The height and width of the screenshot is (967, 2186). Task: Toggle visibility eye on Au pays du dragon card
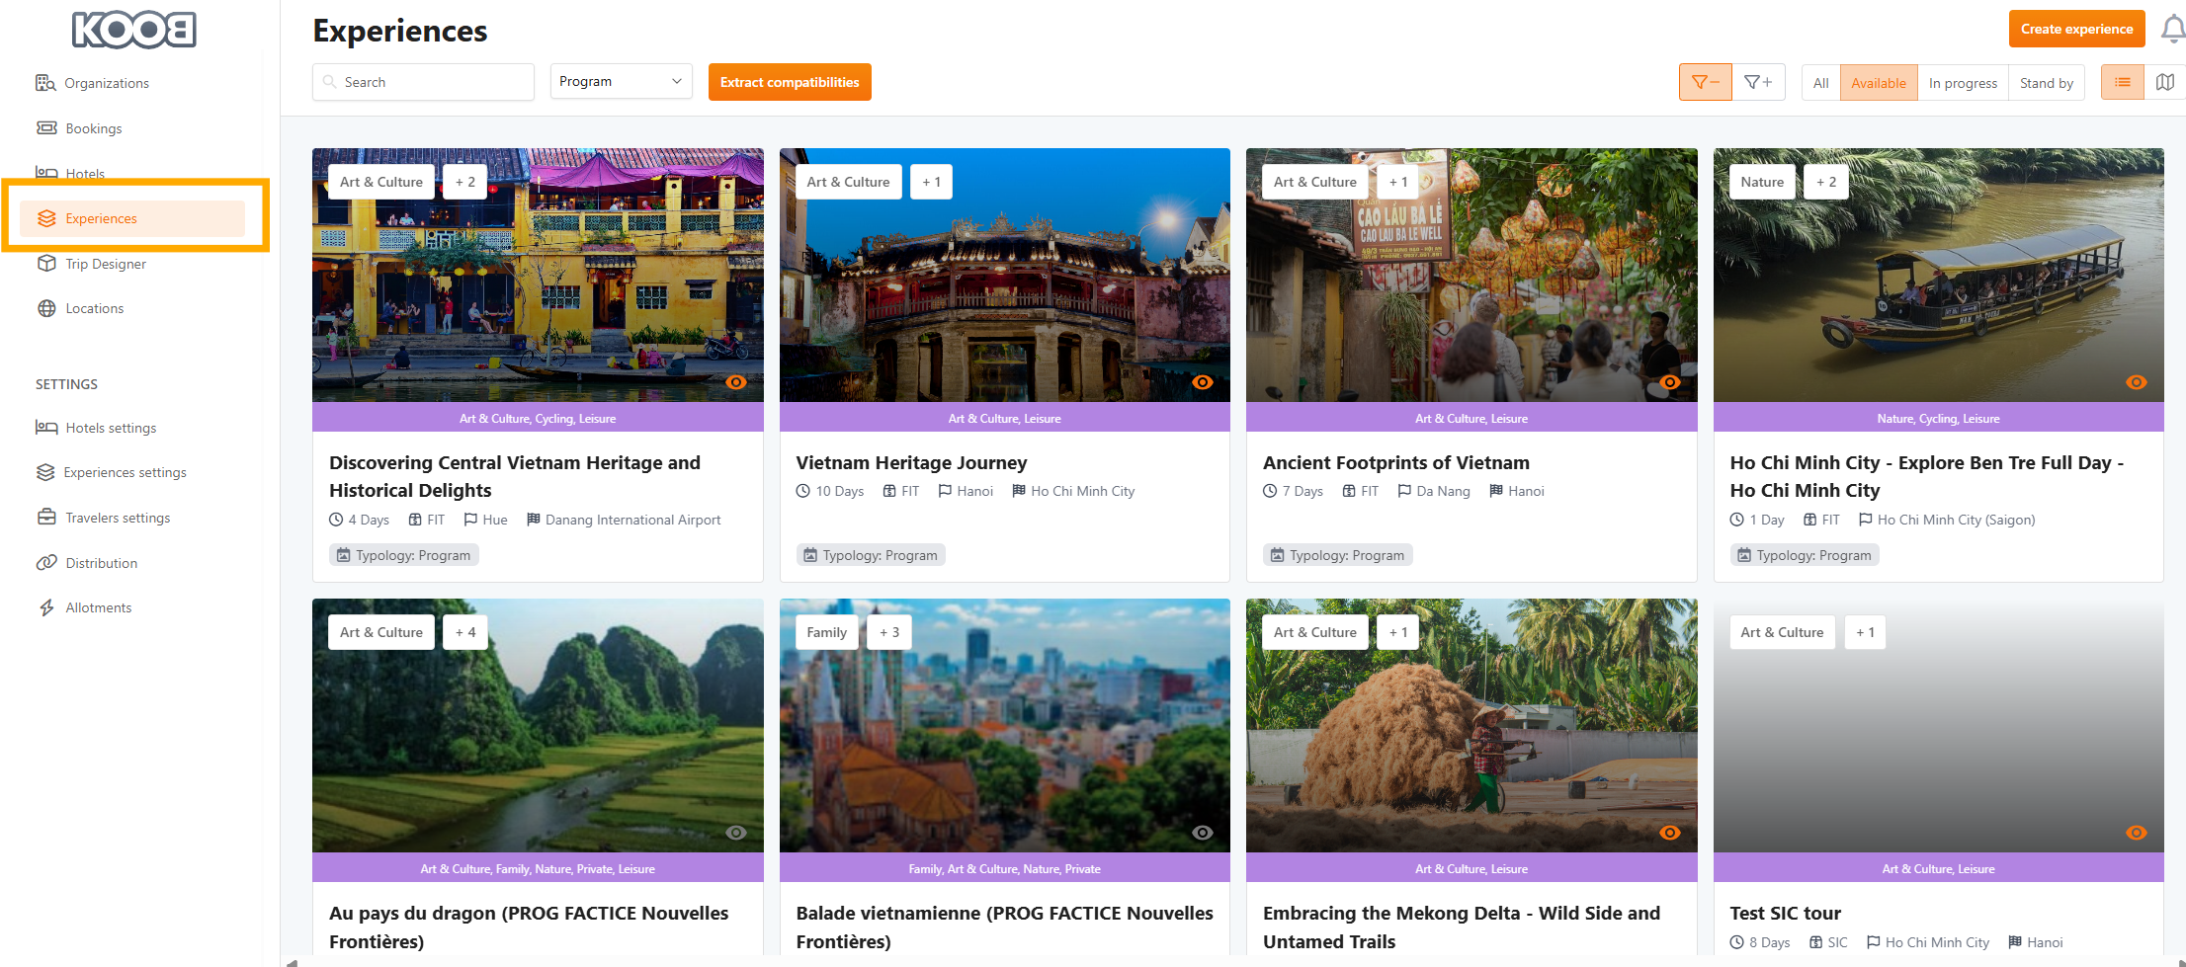735,833
